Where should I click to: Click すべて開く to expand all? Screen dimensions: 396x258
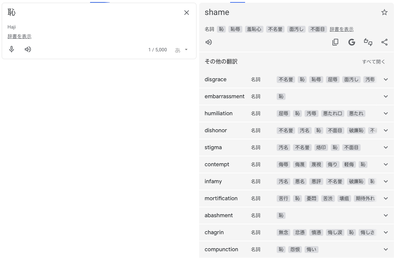point(374,62)
